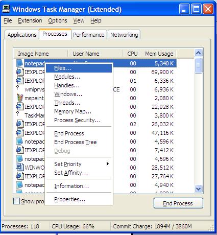The image size is (217, 235).
Task: Select the Processes tab
Action: click(55, 34)
